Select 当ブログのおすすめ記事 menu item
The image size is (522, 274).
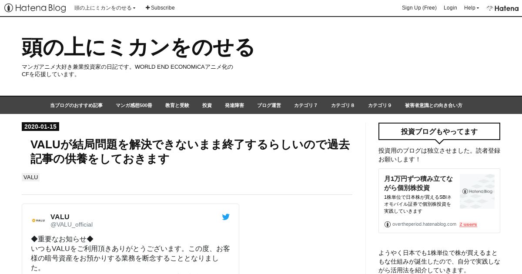point(76,105)
